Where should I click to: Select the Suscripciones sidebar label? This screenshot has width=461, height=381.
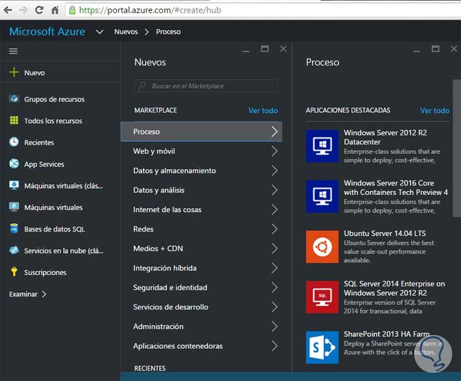pyautogui.click(x=45, y=273)
